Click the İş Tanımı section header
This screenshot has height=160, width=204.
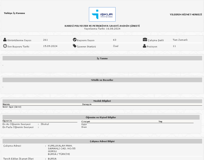(x=102, y=58)
